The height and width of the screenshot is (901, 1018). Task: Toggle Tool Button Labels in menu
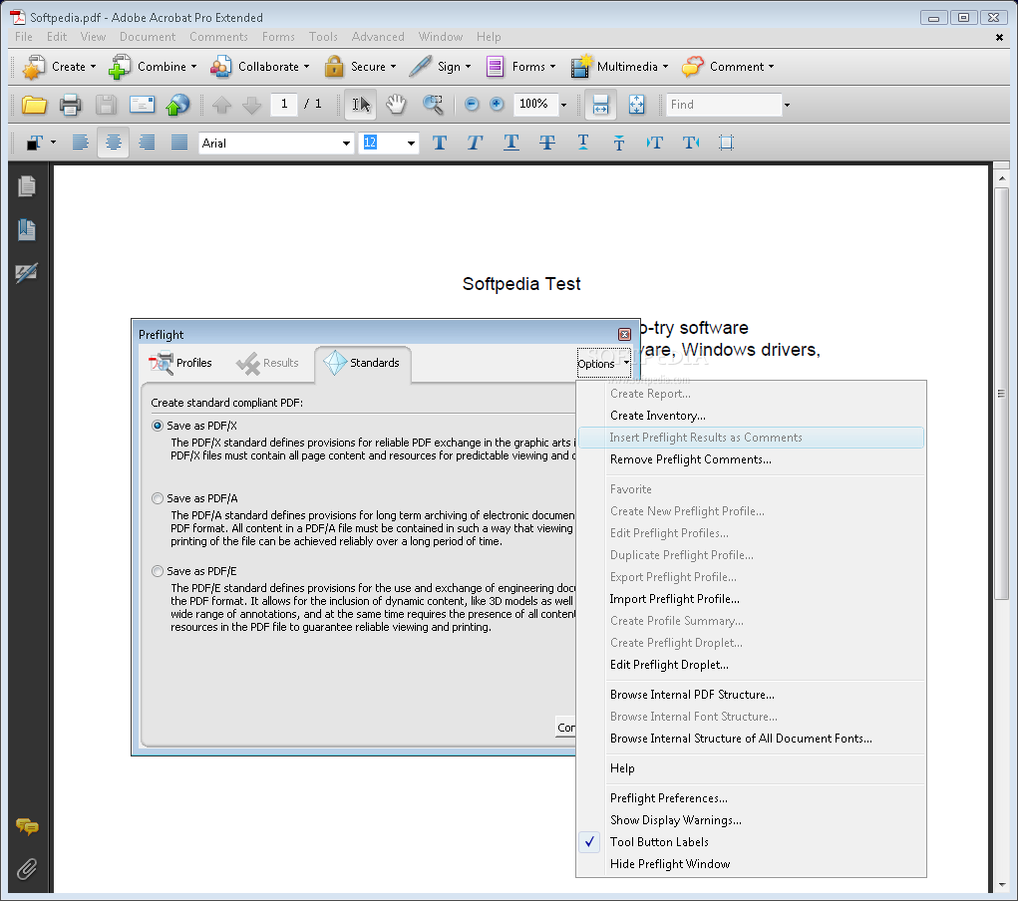751,842
